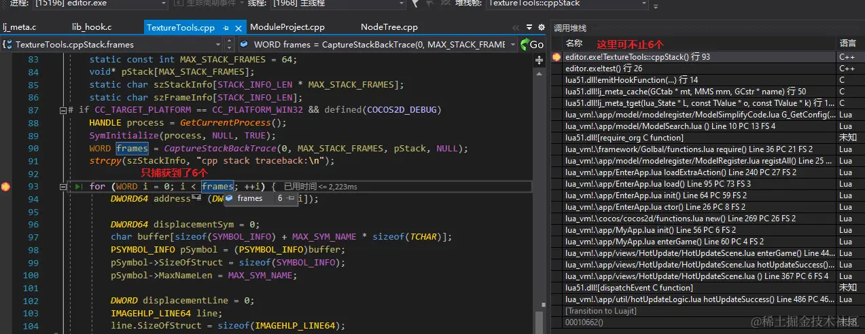Pin the TextureTools.cpp tab
Image resolution: width=865 pixels, height=334 pixels.
click(x=227, y=28)
